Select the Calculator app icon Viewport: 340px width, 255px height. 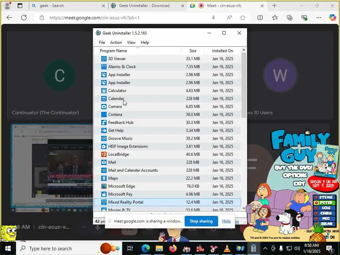pos(104,91)
